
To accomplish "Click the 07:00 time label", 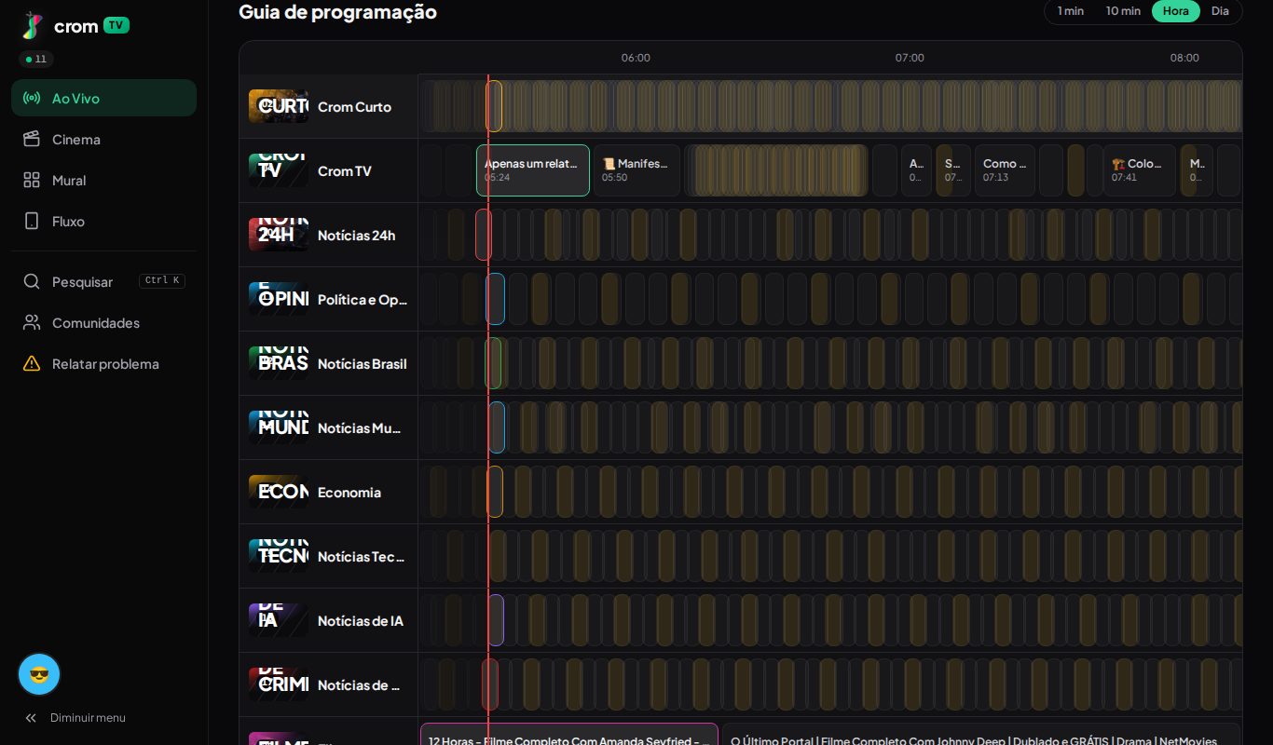I will point(910,58).
